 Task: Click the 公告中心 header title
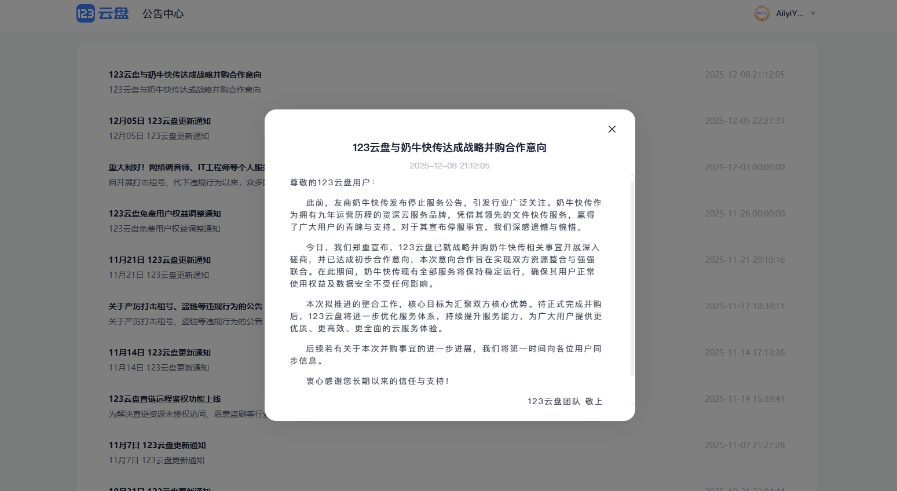(x=163, y=14)
